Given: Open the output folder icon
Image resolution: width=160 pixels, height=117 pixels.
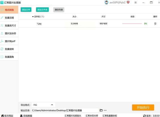Looking at the screenshot, I should coord(101,110).
